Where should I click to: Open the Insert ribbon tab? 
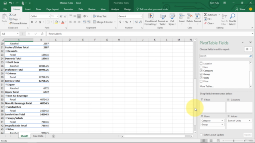[28, 9]
